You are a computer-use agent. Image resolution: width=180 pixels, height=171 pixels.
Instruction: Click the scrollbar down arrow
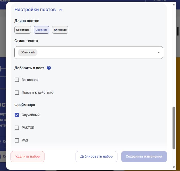[174, 167]
